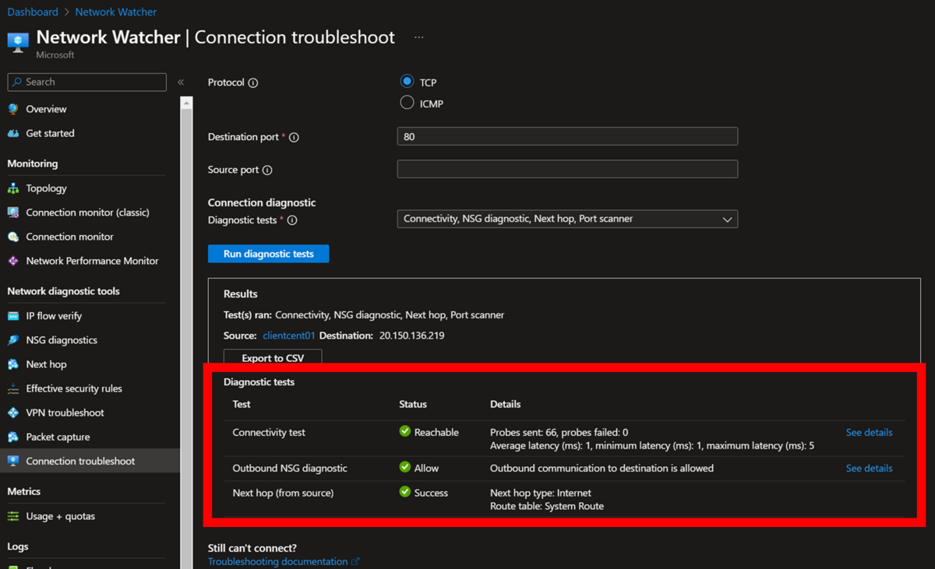Click the Network Watcher service icon

coord(18,40)
